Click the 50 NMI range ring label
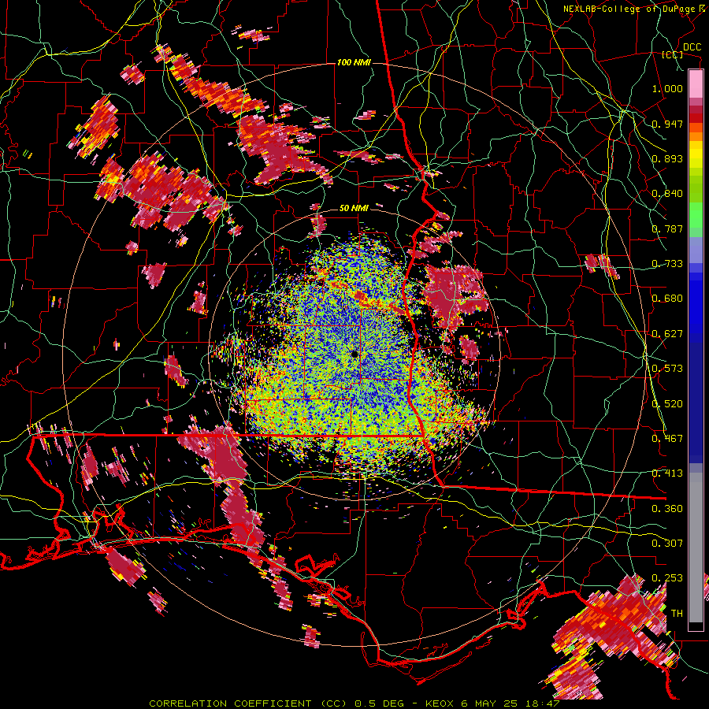Image resolution: width=709 pixels, height=709 pixels. click(x=354, y=208)
